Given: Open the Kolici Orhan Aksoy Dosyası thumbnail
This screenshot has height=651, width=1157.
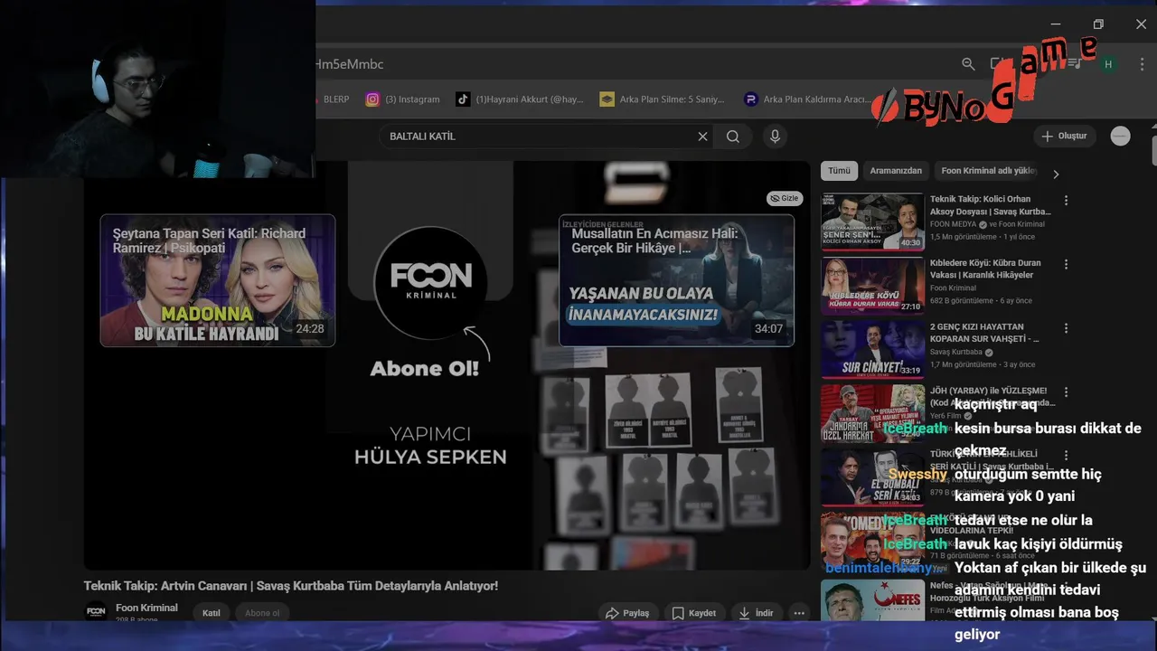Looking at the screenshot, I should click(x=872, y=222).
